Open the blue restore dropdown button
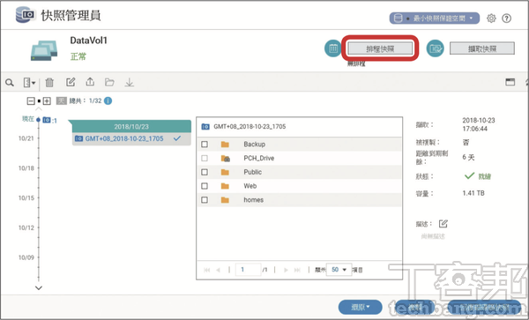 click(361, 307)
